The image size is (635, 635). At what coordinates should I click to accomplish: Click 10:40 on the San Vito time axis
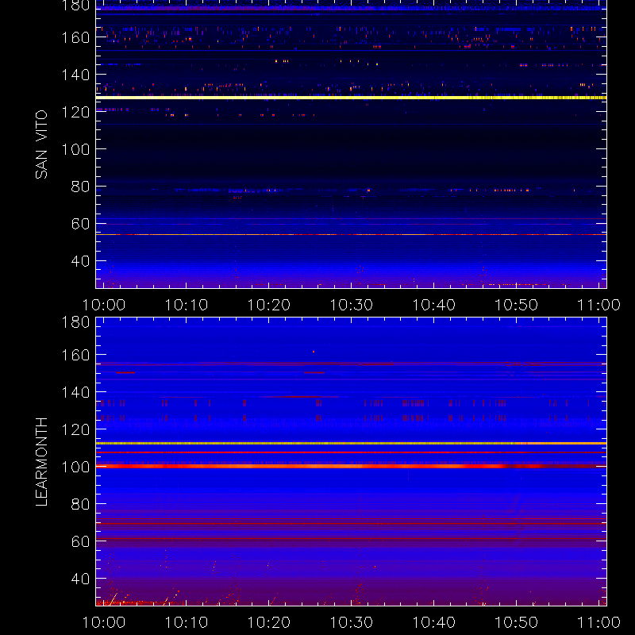coord(433,305)
